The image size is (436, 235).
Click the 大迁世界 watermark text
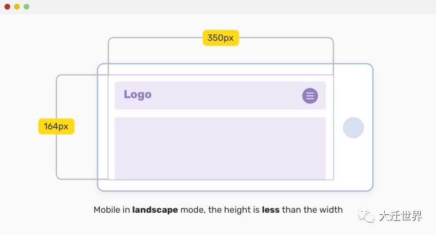pos(401,217)
